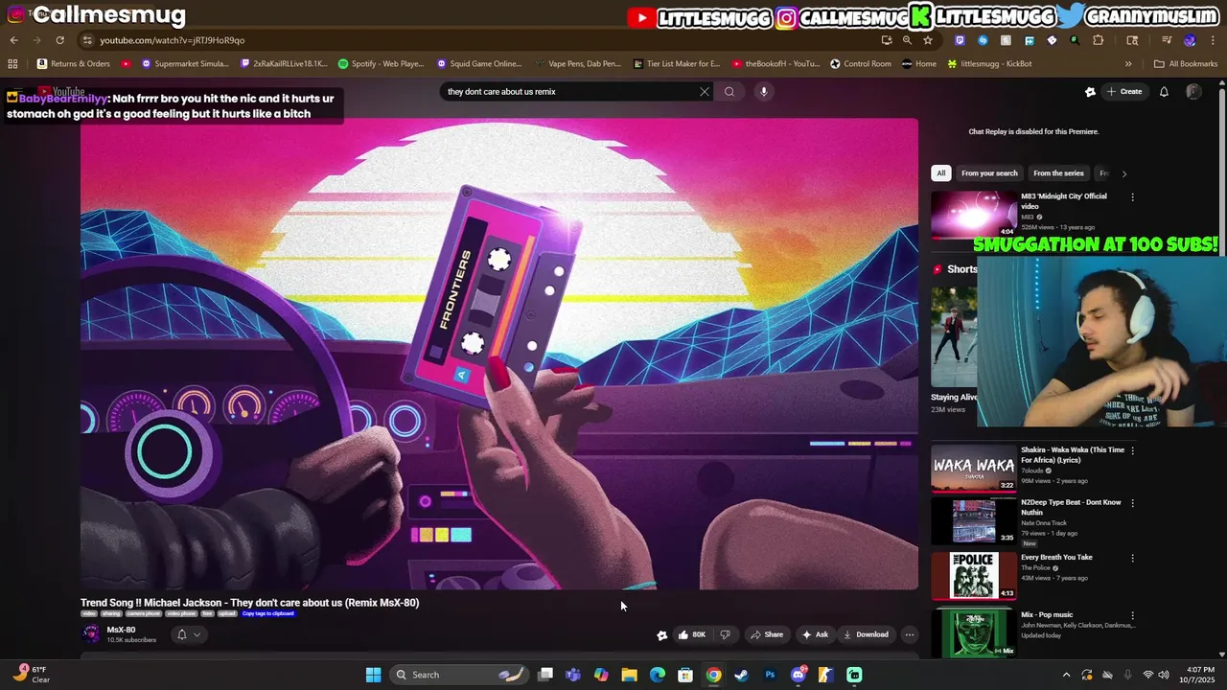Viewport: 1227px width, 690px height.
Task: Click the Ask button
Action: [x=815, y=634]
